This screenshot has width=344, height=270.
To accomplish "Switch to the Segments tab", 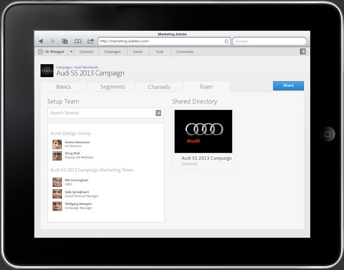I will 113,87.
